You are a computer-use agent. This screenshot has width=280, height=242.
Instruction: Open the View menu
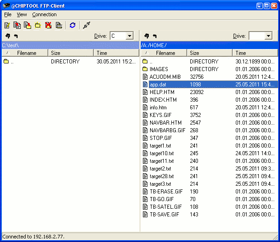point(22,14)
